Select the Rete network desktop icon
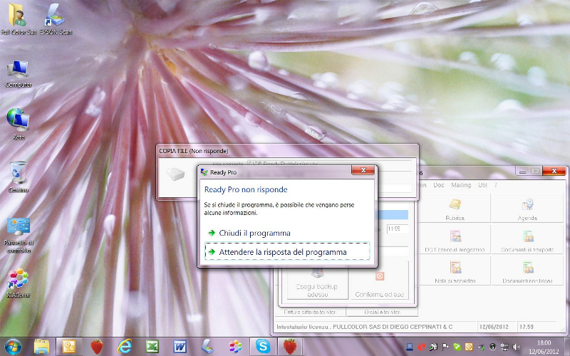This screenshot has height=356, width=570. 19,123
